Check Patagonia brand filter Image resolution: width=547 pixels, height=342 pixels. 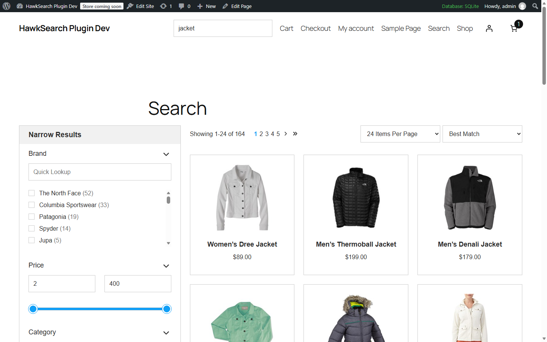click(32, 217)
